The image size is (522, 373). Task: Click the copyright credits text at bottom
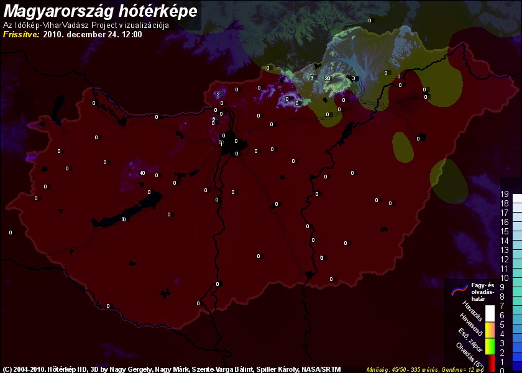click(171, 369)
